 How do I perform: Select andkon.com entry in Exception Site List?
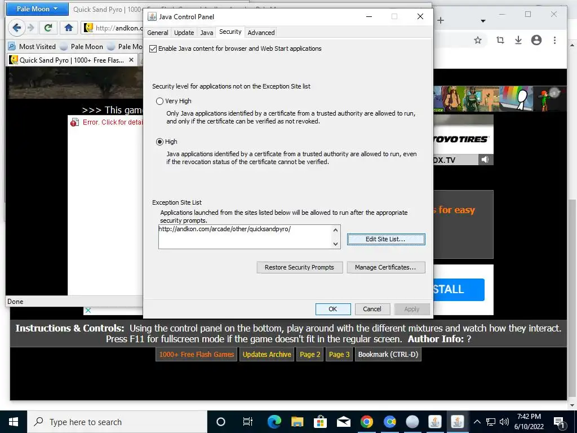224,229
